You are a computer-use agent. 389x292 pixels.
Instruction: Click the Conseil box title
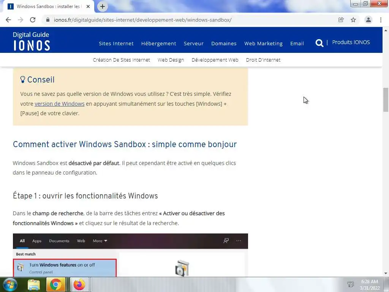click(x=41, y=79)
